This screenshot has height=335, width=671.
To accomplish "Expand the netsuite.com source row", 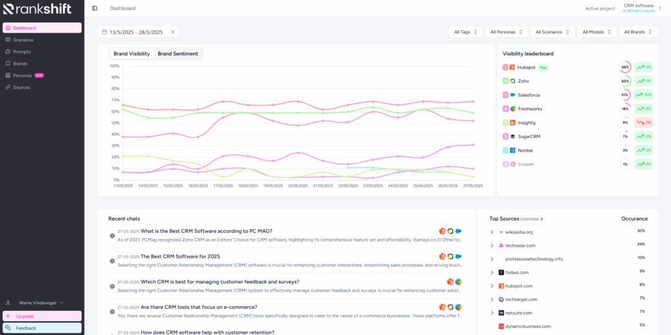I will point(491,313).
